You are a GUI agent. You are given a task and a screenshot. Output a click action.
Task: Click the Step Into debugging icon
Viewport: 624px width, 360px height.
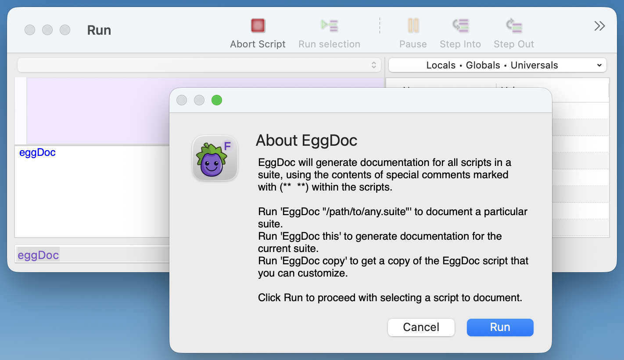(460, 26)
